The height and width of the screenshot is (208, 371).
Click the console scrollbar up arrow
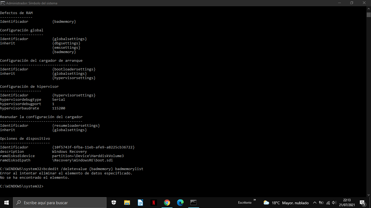point(369,9)
